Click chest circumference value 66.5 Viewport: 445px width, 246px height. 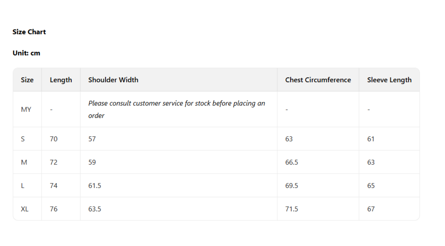pos(291,162)
